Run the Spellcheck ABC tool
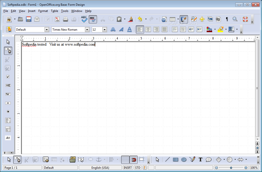The image size is (262, 172). (x=84, y=19)
